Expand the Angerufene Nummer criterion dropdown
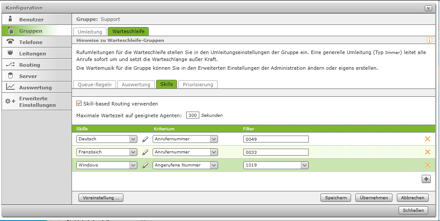 [214, 165]
